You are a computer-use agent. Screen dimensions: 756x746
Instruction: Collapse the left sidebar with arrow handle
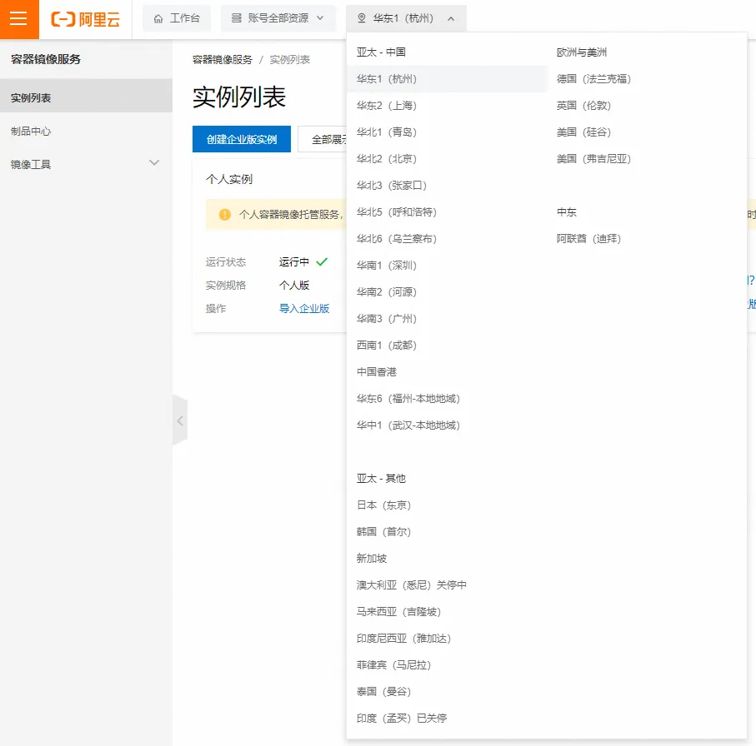click(179, 420)
